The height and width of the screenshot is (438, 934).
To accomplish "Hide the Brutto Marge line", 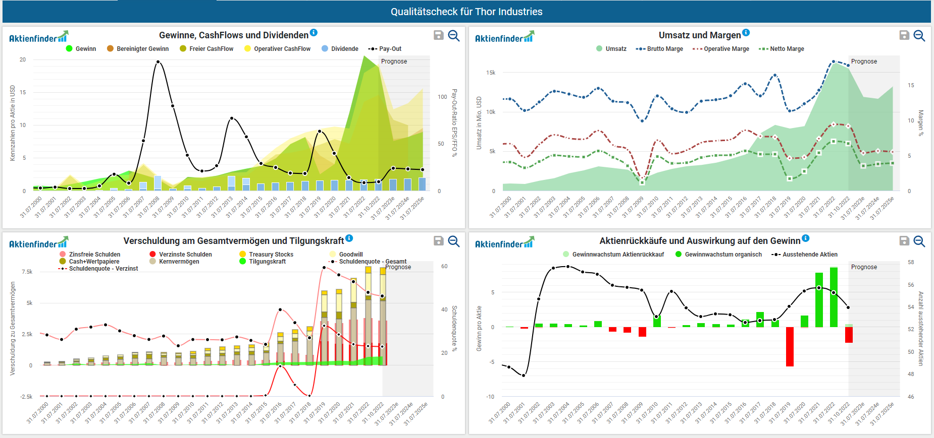I will point(659,49).
